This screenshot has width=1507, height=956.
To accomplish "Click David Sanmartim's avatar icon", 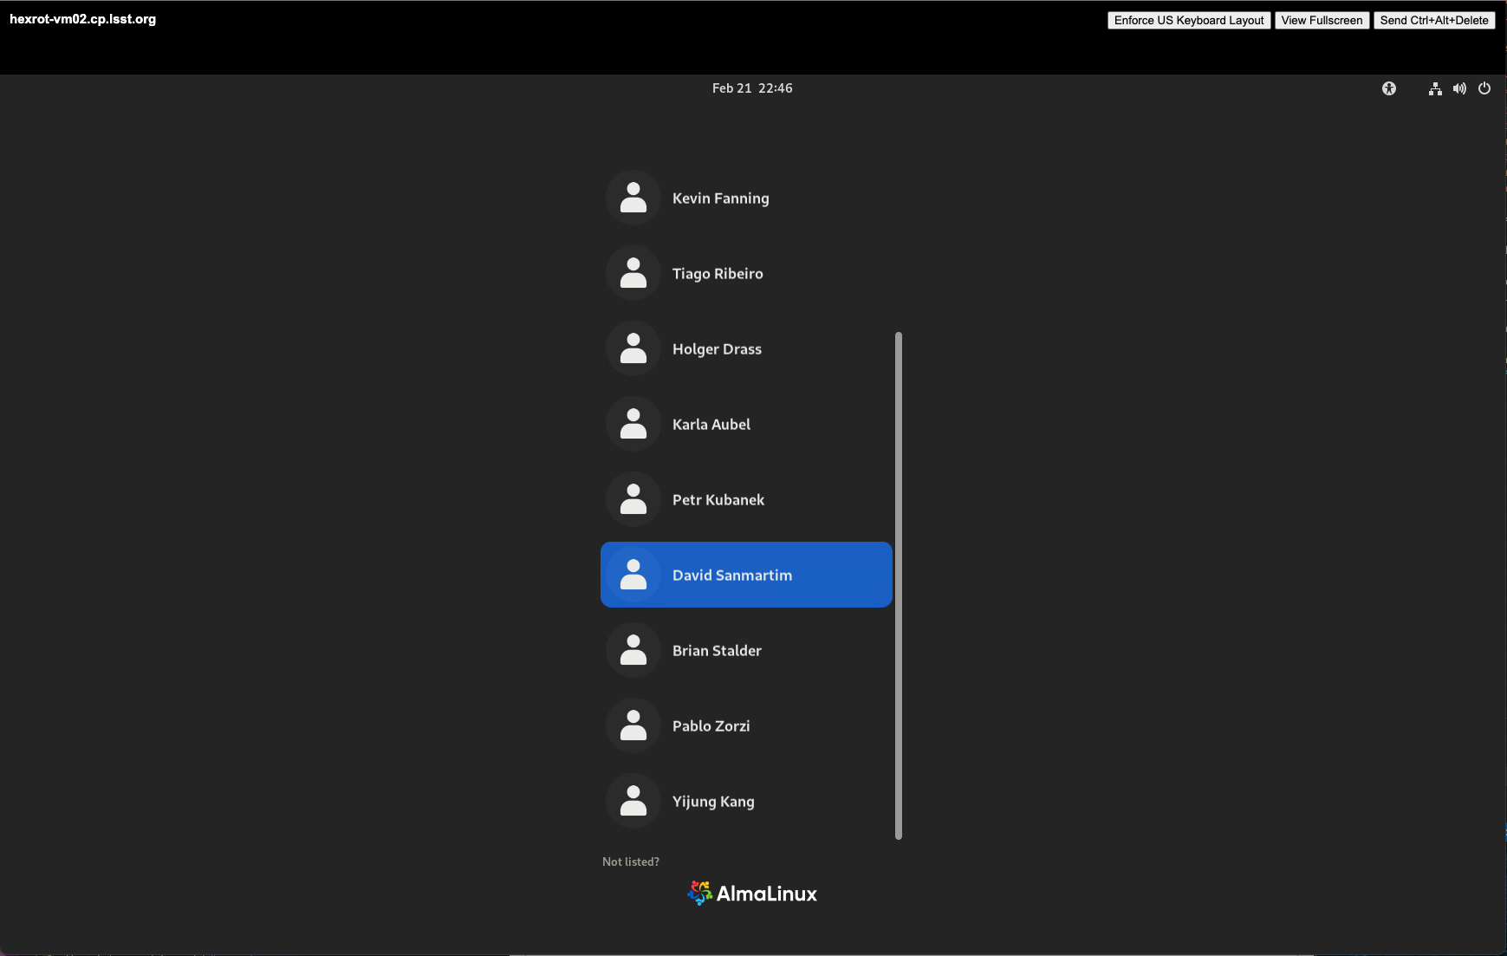I will 633,575.
